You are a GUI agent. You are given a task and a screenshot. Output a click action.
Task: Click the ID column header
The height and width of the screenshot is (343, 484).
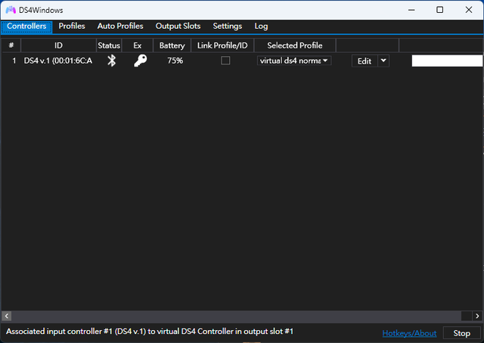[x=58, y=45]
